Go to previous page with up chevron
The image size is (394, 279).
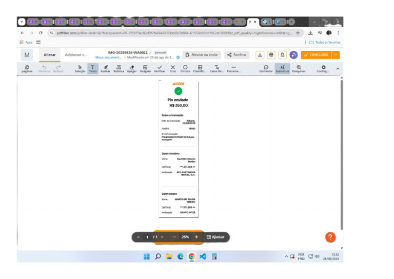click(138, 237)
